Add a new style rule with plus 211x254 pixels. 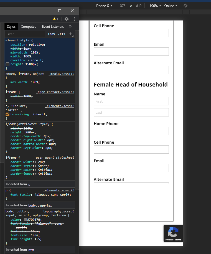pyautogui.click(x=70, y=34)
